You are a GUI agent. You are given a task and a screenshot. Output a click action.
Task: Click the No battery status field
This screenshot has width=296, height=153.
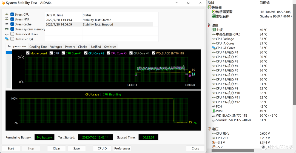(44, 137)
